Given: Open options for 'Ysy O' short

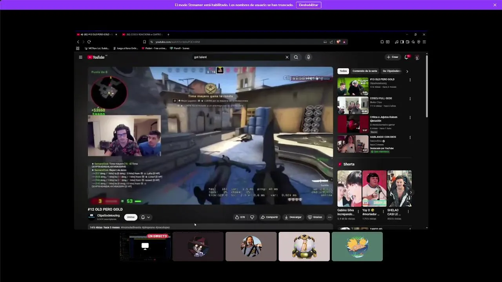Looking at the screenshot, I should [x=383, y=211].
